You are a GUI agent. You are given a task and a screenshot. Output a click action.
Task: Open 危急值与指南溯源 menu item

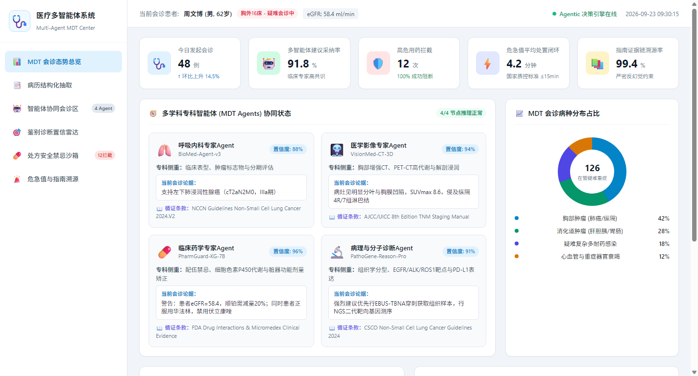click(63, 179)
